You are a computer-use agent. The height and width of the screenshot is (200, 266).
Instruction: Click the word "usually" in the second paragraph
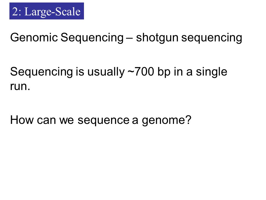[x=106, y=72]
